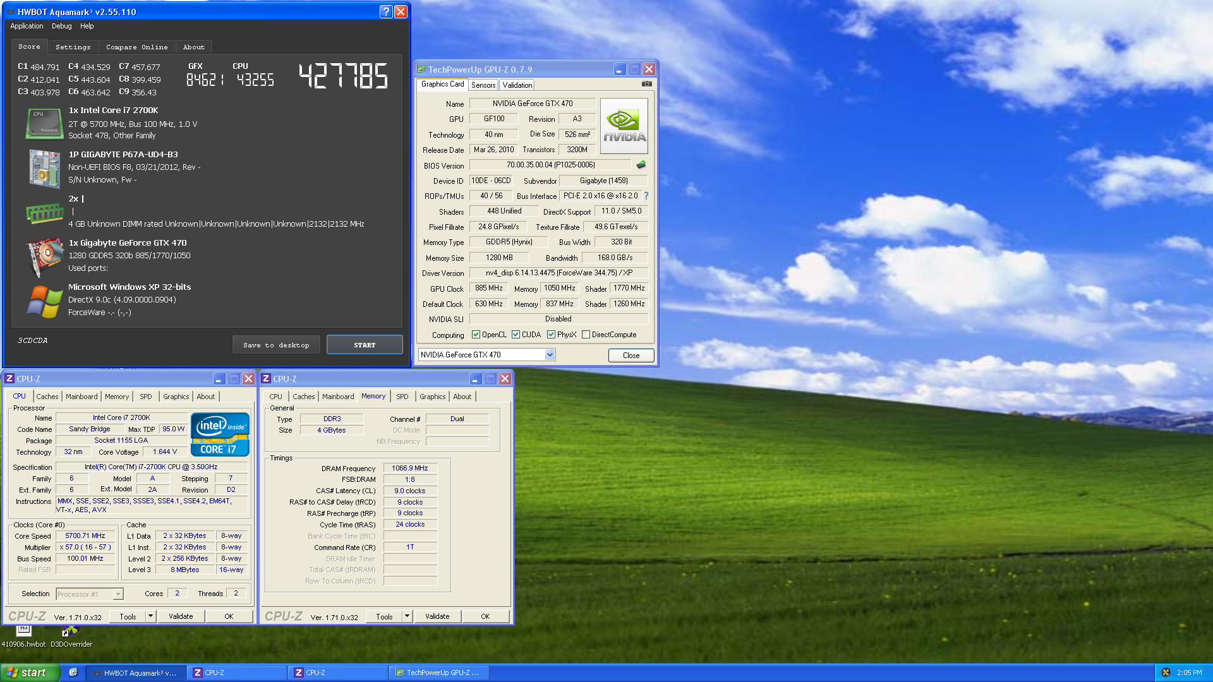
Task: Click the bus interface question mark icon
Action: click(646, 196)
